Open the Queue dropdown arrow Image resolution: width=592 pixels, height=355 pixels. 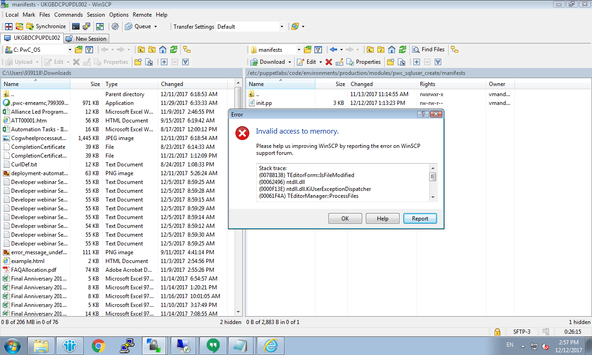[x=155, y=27]
